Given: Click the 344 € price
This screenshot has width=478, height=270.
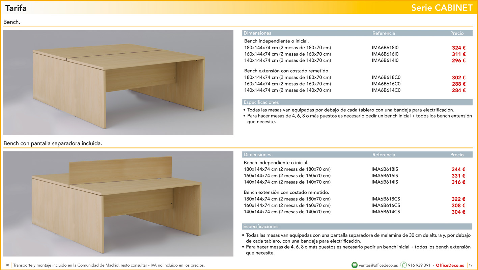Looking at the screenshot, I should click(458, 169).
